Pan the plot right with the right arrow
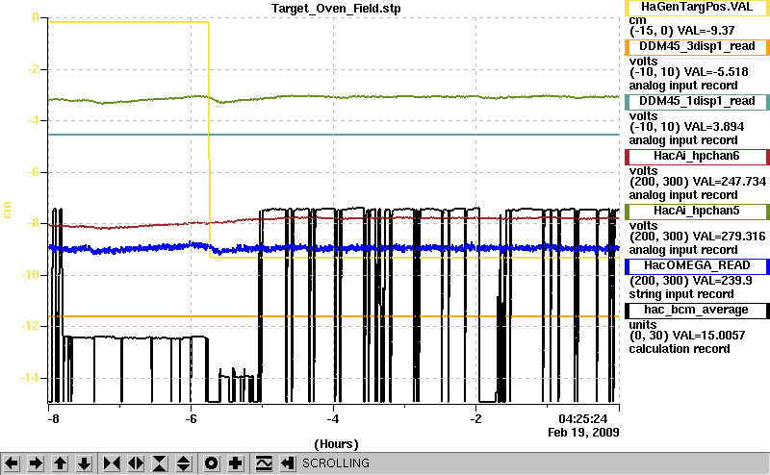Screen dimensions: 770x475 tap(36, 463)
